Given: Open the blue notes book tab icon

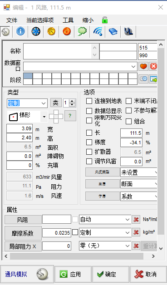Looking at the screenshot, I should tap(113, 31).
